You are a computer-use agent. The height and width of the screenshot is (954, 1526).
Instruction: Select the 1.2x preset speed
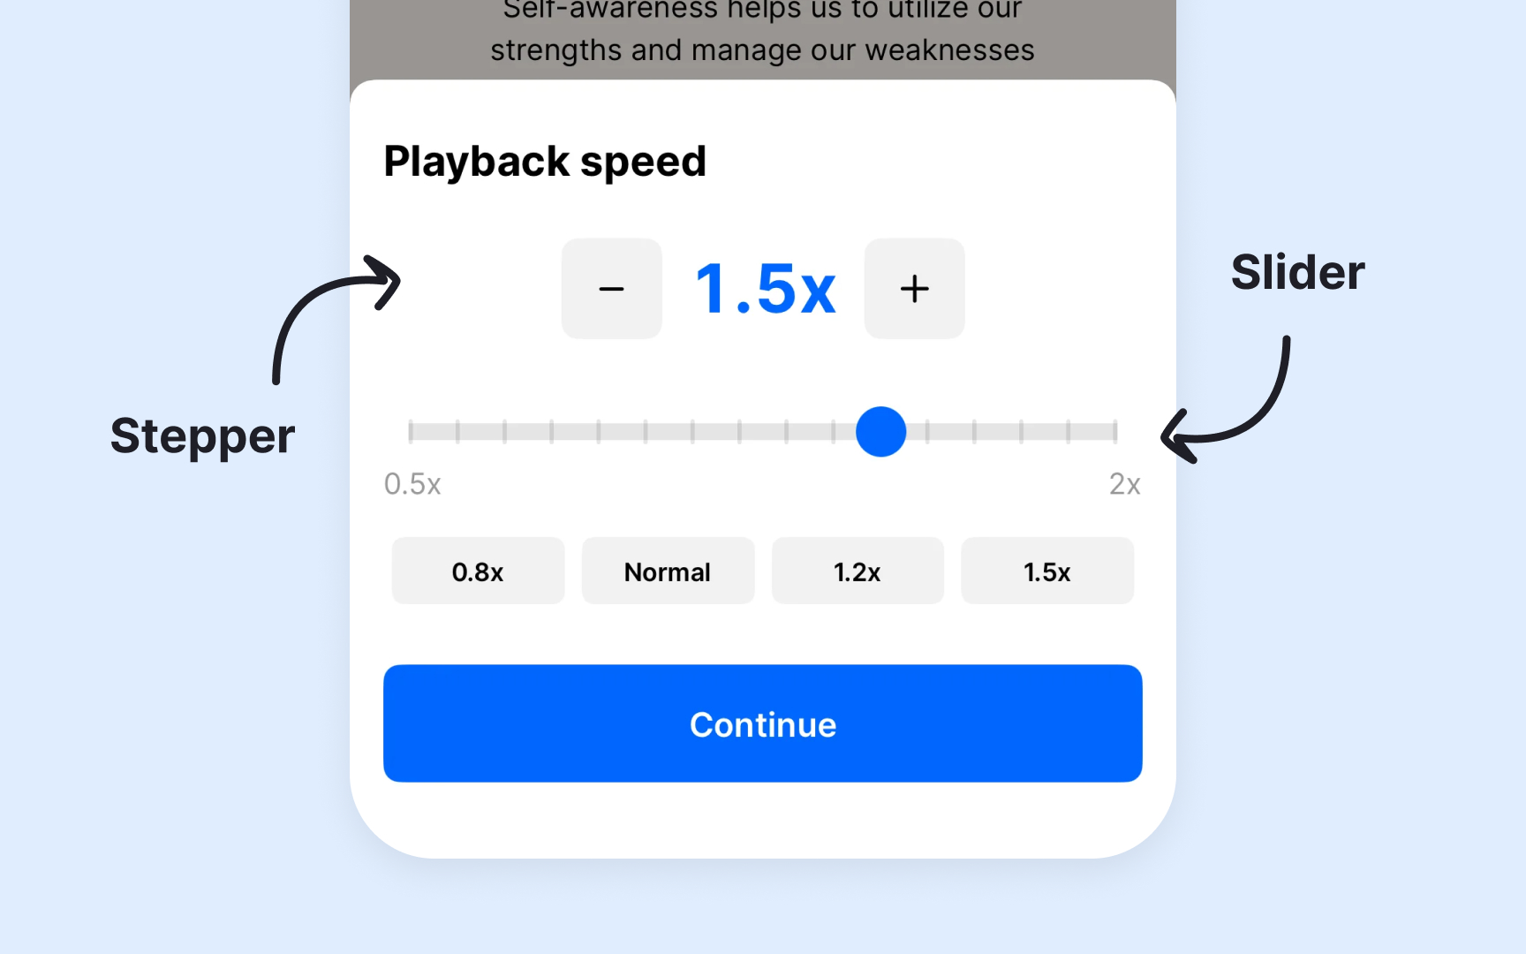point(857,571)
